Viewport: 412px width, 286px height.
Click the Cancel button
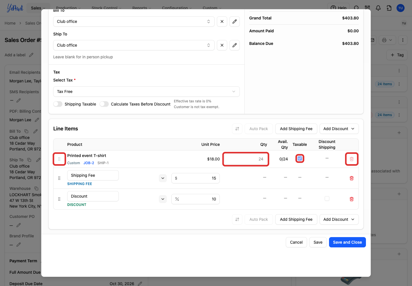tap(296, 242)
